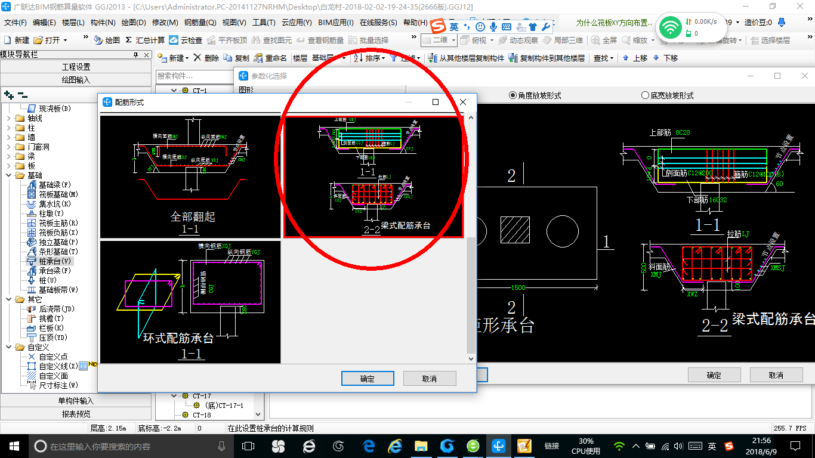
Task: Collapse the 基础 folder in tree
Action: click(x=9, y=175)
